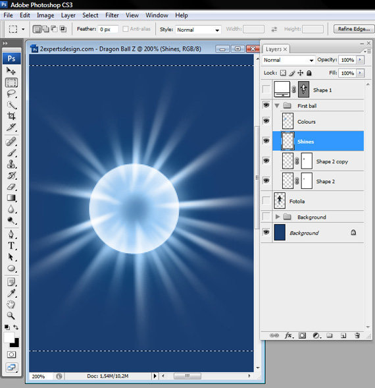Hide the First ball group
This screenshot has height=388, width=375.
point(266,105)
